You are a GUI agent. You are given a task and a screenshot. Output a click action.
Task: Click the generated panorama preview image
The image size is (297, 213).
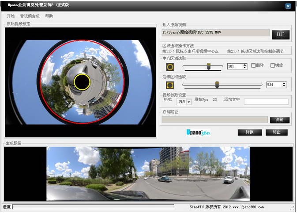pyautogui.click(x=148, y=173)
